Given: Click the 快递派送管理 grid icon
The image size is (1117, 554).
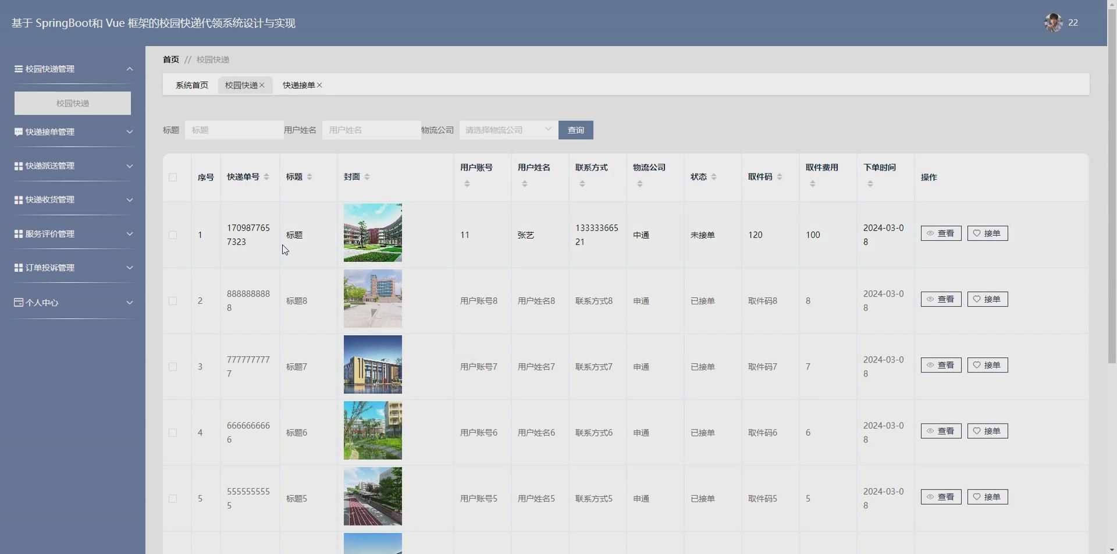Looking at the screenshot, I should [19, 166].
